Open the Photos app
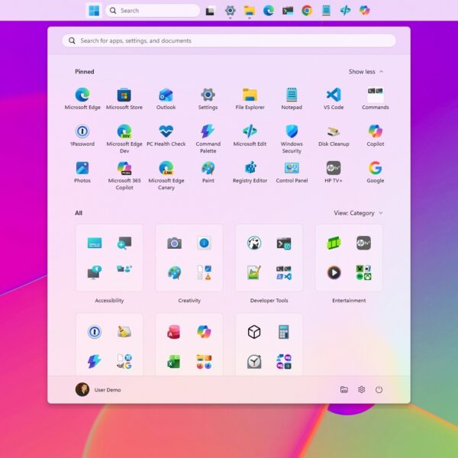The width and height of the screenshot is (458, 458). coord(82,173)
